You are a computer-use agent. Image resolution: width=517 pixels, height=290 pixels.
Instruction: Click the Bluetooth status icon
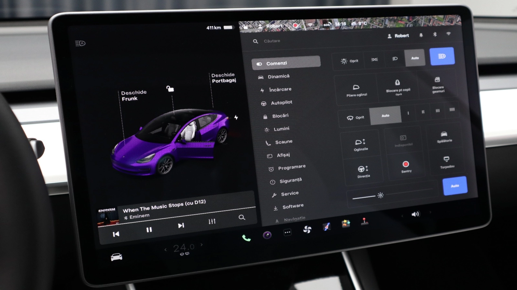click(x=435, y=34)
